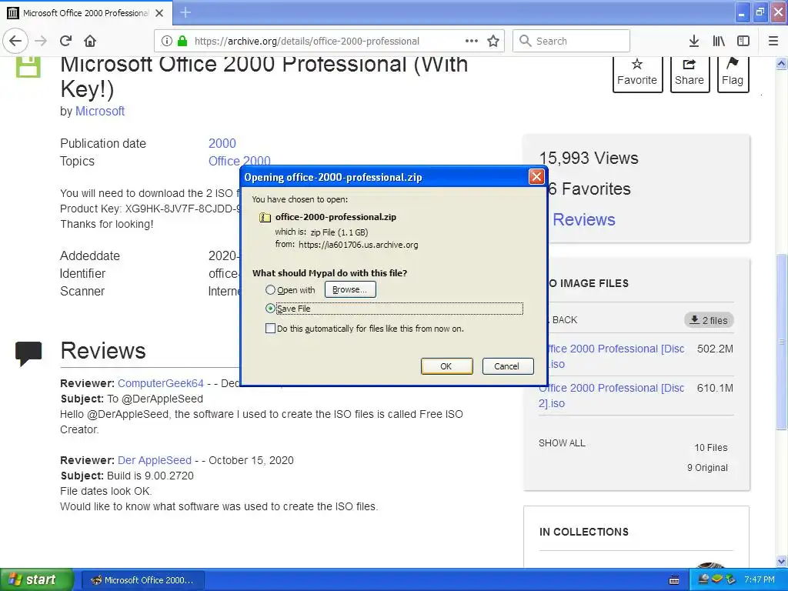The height and width of the screenshot is (591, 788).
Task: Click the zip file icon in dialog
Action: coord(265,217)
